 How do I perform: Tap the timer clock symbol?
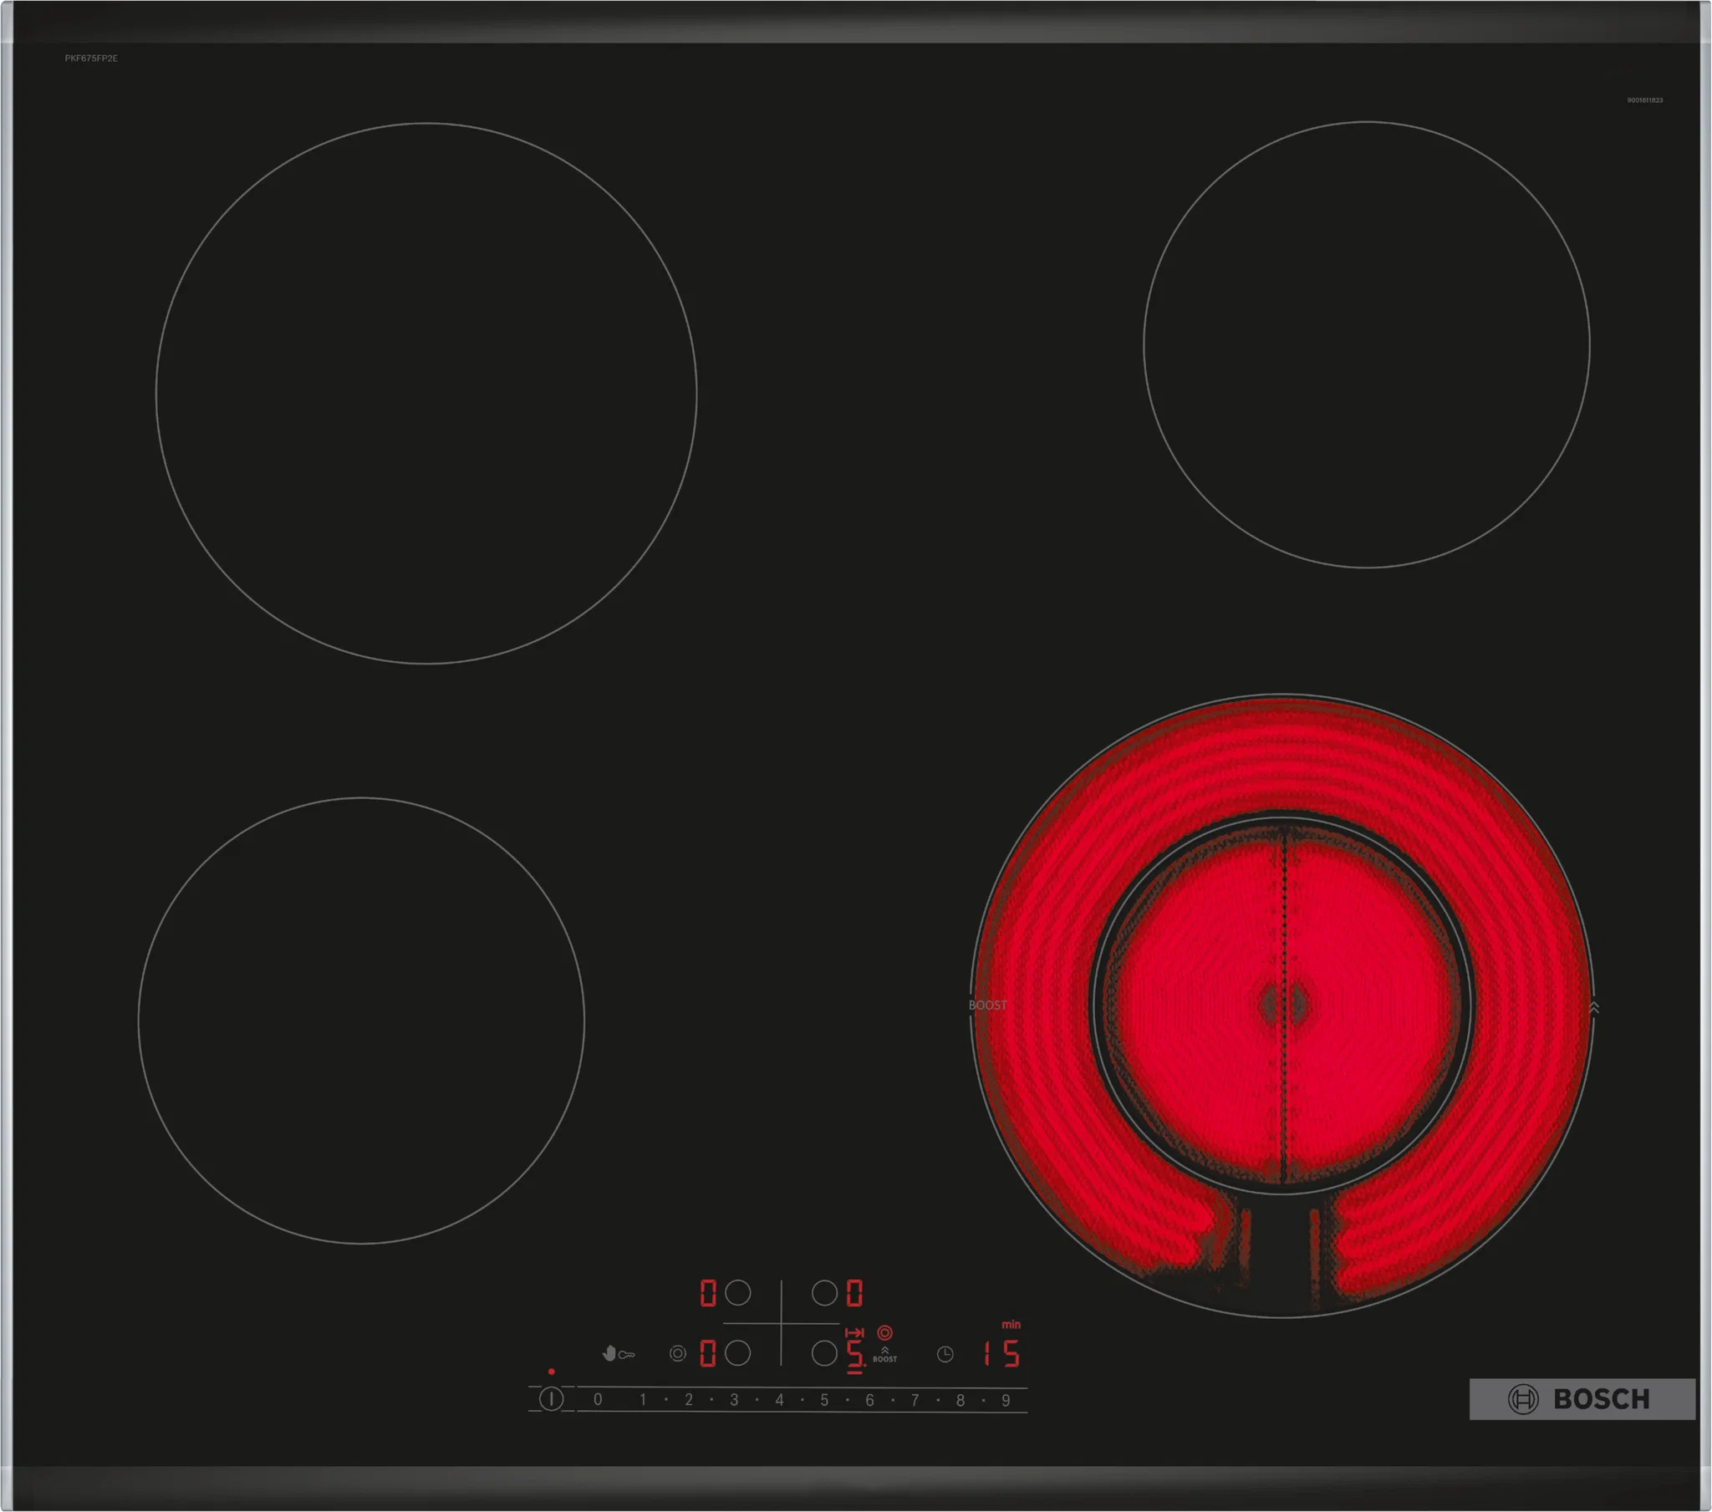click(945, 1355)
